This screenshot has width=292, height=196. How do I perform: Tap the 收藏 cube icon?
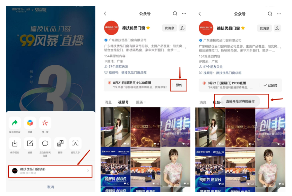click(30, 123)
